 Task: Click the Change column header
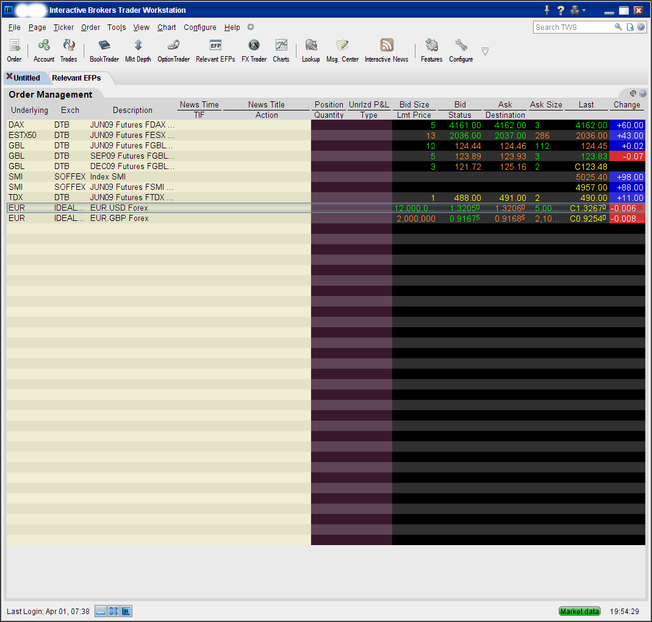pos(626,104)
